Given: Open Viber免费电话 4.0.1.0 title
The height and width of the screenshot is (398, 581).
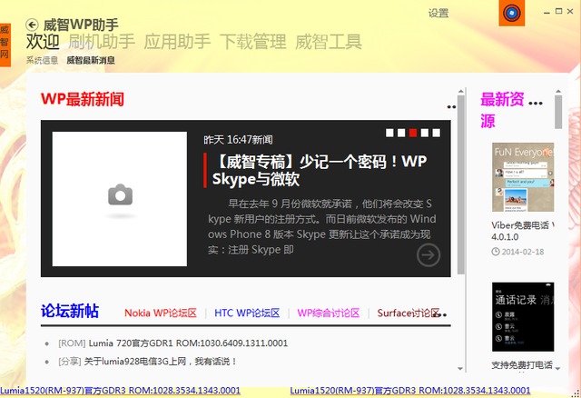Looking at the screenshot, I should point(523,231).
